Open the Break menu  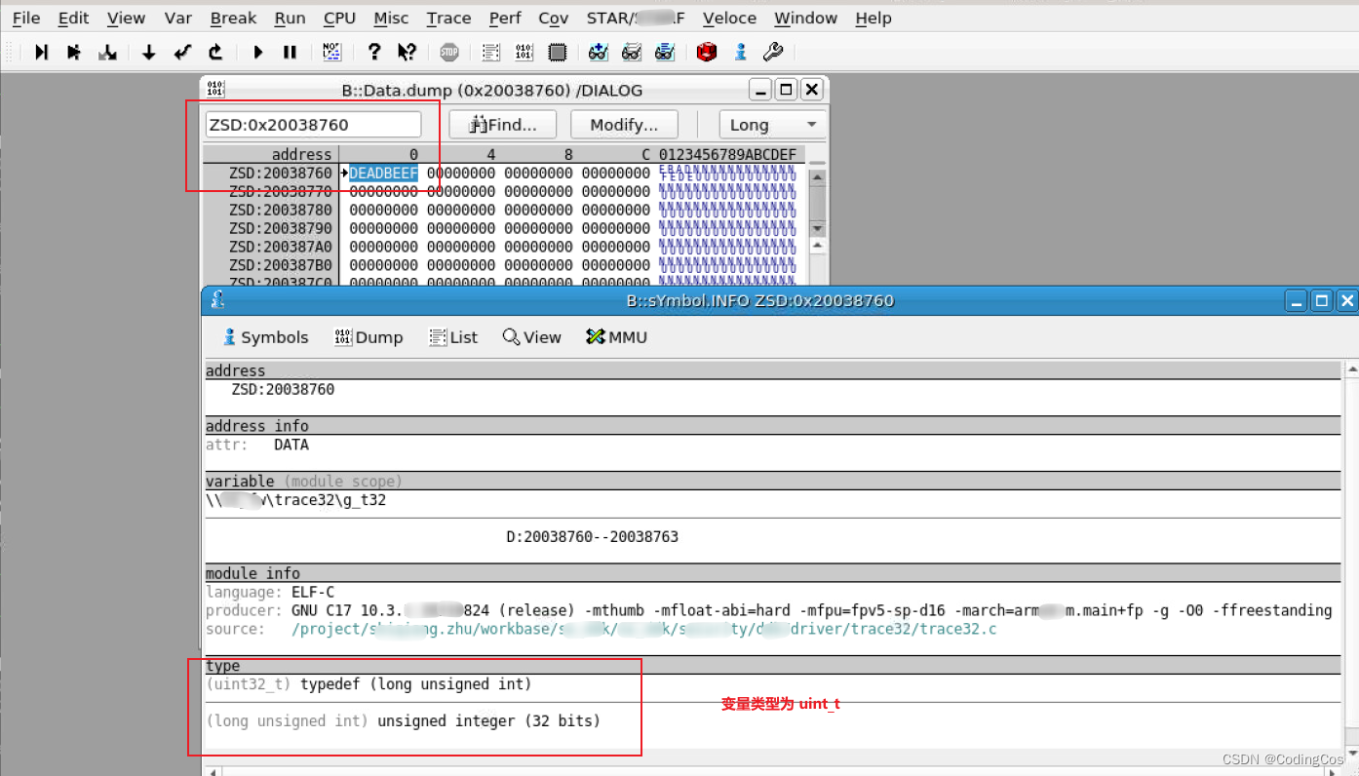233,18
